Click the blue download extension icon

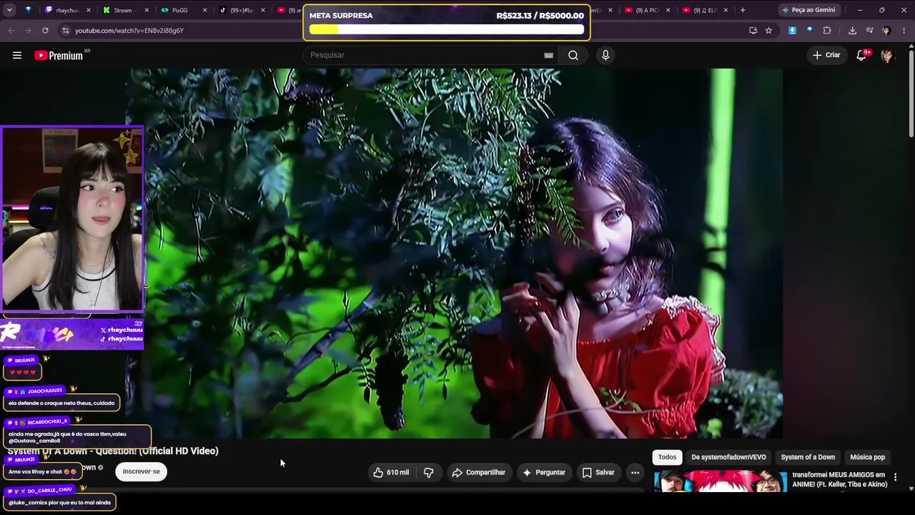792,30
